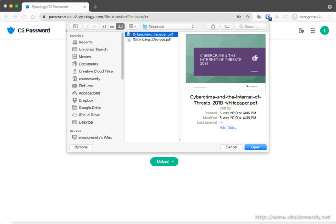Click the C2 Password logo
The height and width of the screenshot is (224, 336).
[28, 30]
